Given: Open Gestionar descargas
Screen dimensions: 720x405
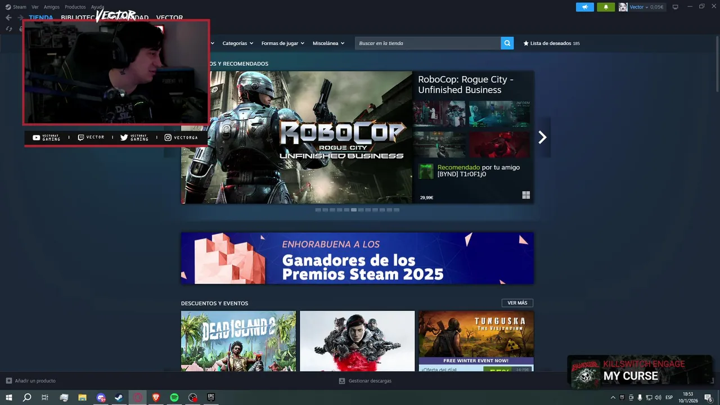Looking at the screenshot, I should (365, 381).
